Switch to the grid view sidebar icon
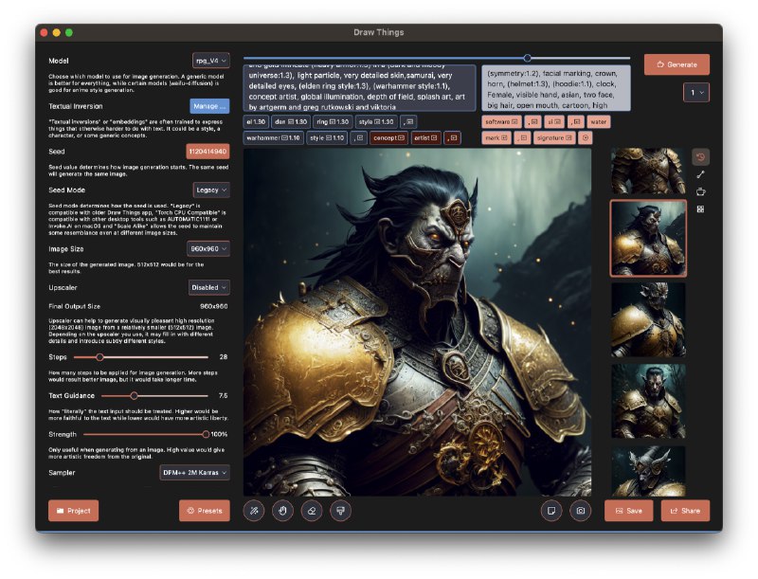Screen dimensions: 758x579 coord(700,209)
